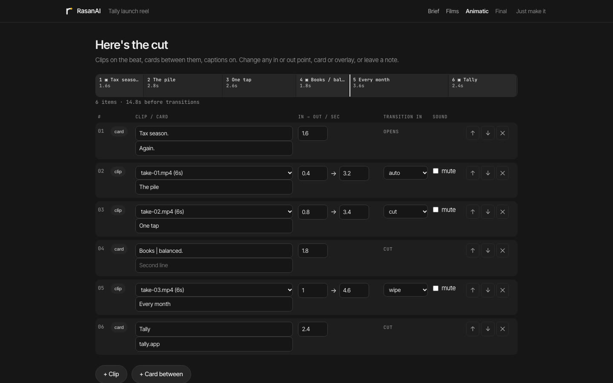Viewport: 613px width, 383px height.
Task: Change the cut transition dropdown for row 03
Action: (x=406, y=212)
